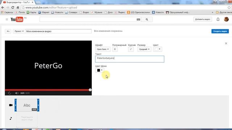Screen dimensions: 232x130
Task: Open the Карты bookmark
Action: click(32, 12)
